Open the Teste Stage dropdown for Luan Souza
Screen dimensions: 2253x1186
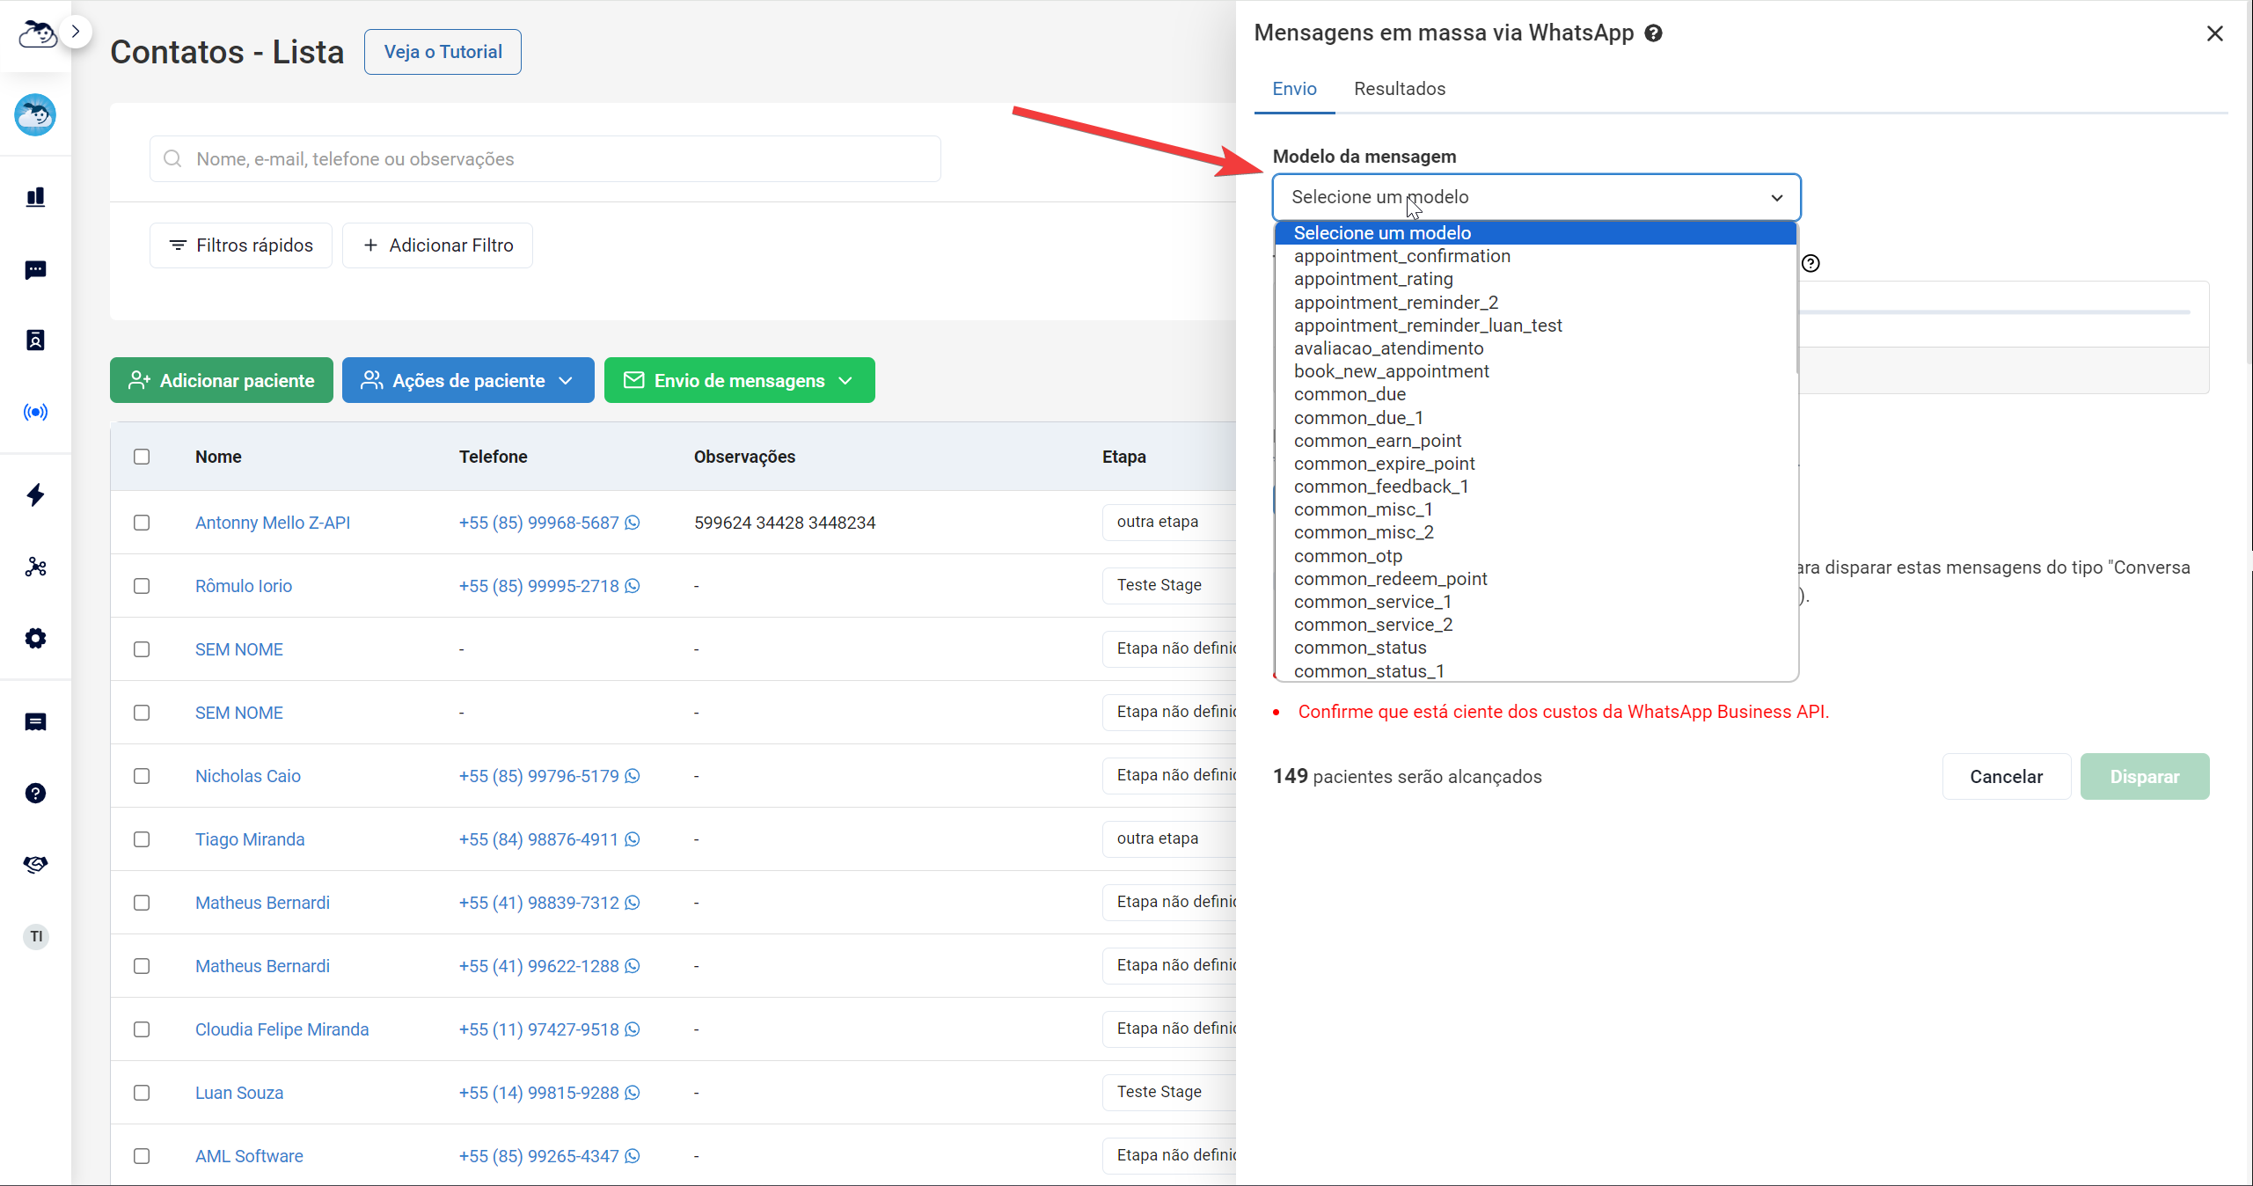[1168, 1092]
